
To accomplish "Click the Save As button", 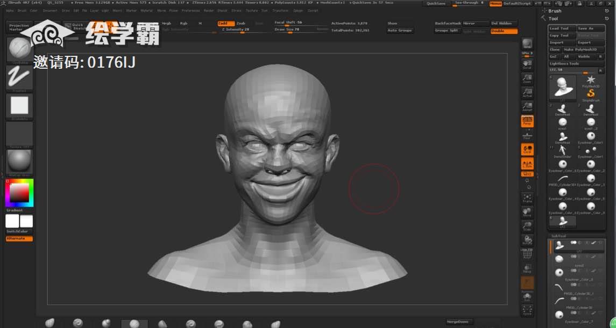I will [x=591, y=28].
